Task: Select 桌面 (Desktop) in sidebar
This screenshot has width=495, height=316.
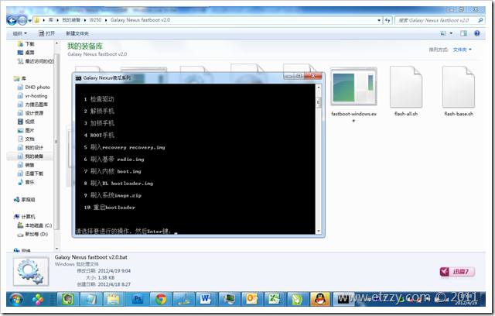Action: (x=26, y=53)
